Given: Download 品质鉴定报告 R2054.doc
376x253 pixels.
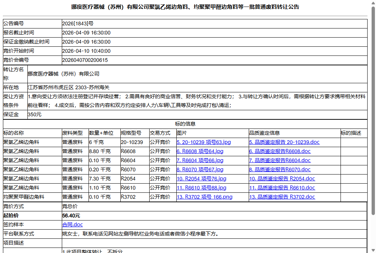Looking at the screenshot, I should [x=282, y=179].
